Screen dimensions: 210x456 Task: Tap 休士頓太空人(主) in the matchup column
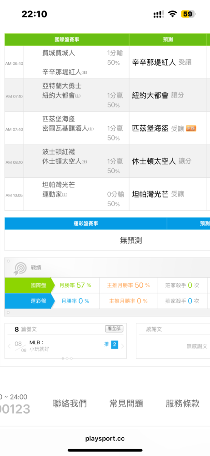tap(65, 161)
